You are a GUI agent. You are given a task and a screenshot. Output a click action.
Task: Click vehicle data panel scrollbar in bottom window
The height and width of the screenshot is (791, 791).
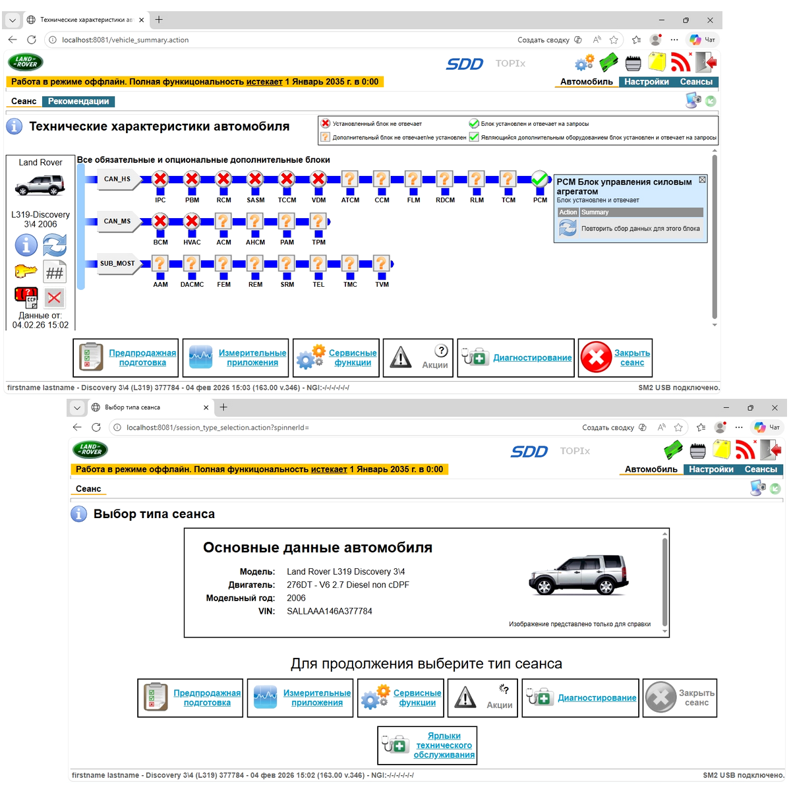(665, 583)
